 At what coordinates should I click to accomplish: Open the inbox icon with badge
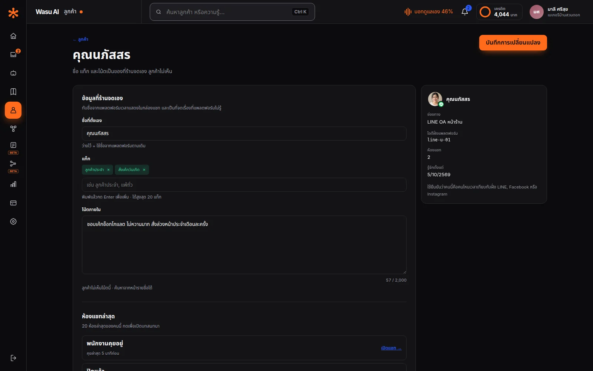pyautogui.click(x=13, y=55)
